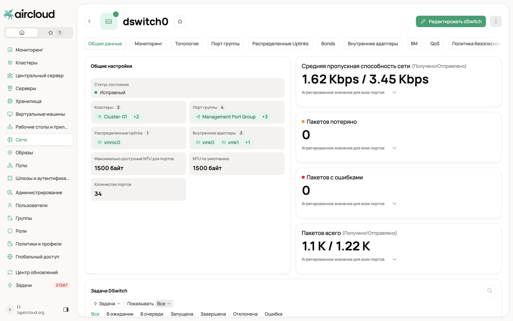Open Роли in the sidebar
The height and width of the screenshot is (321, 513).
pyautogui.click(x=38, y=231)
